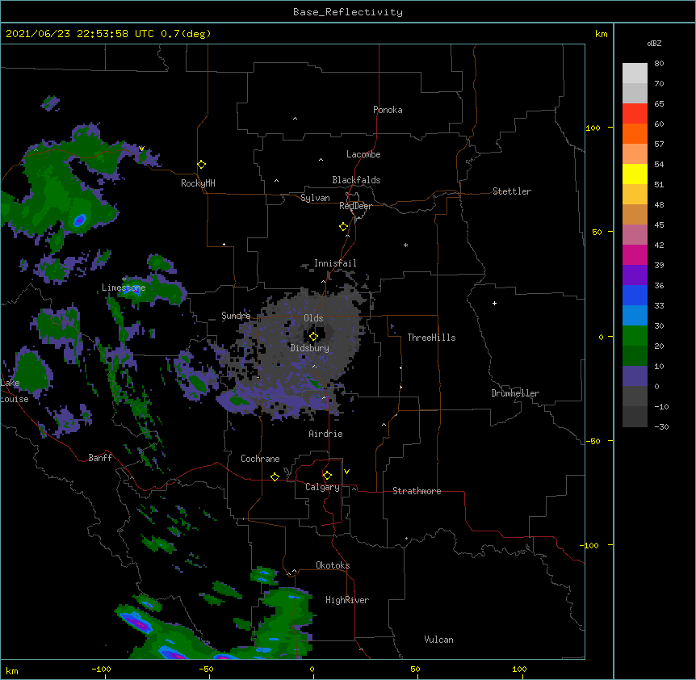Click the Ponoka city label
The image size is (696, 680).
388,110
